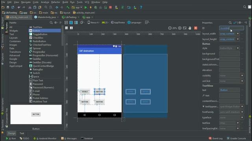Click the Copy icon in toolbar
Viewport: 252px width, 141px height.
click(35, 7)
